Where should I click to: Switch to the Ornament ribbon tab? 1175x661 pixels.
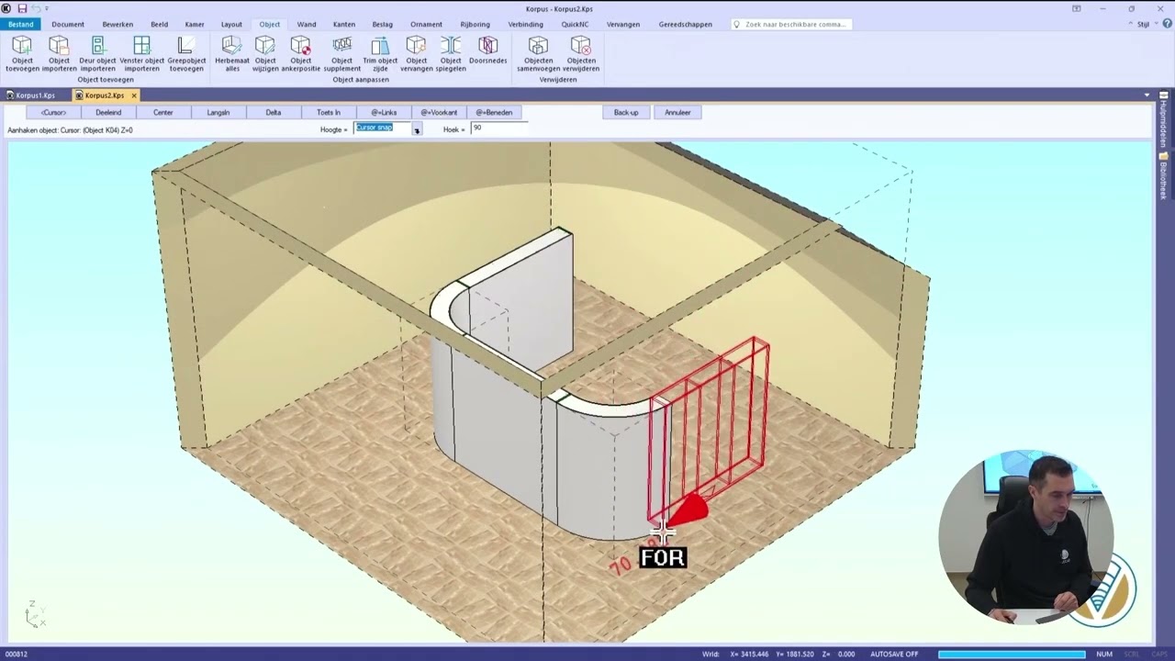pyautogui.click(x=426, y=24)
